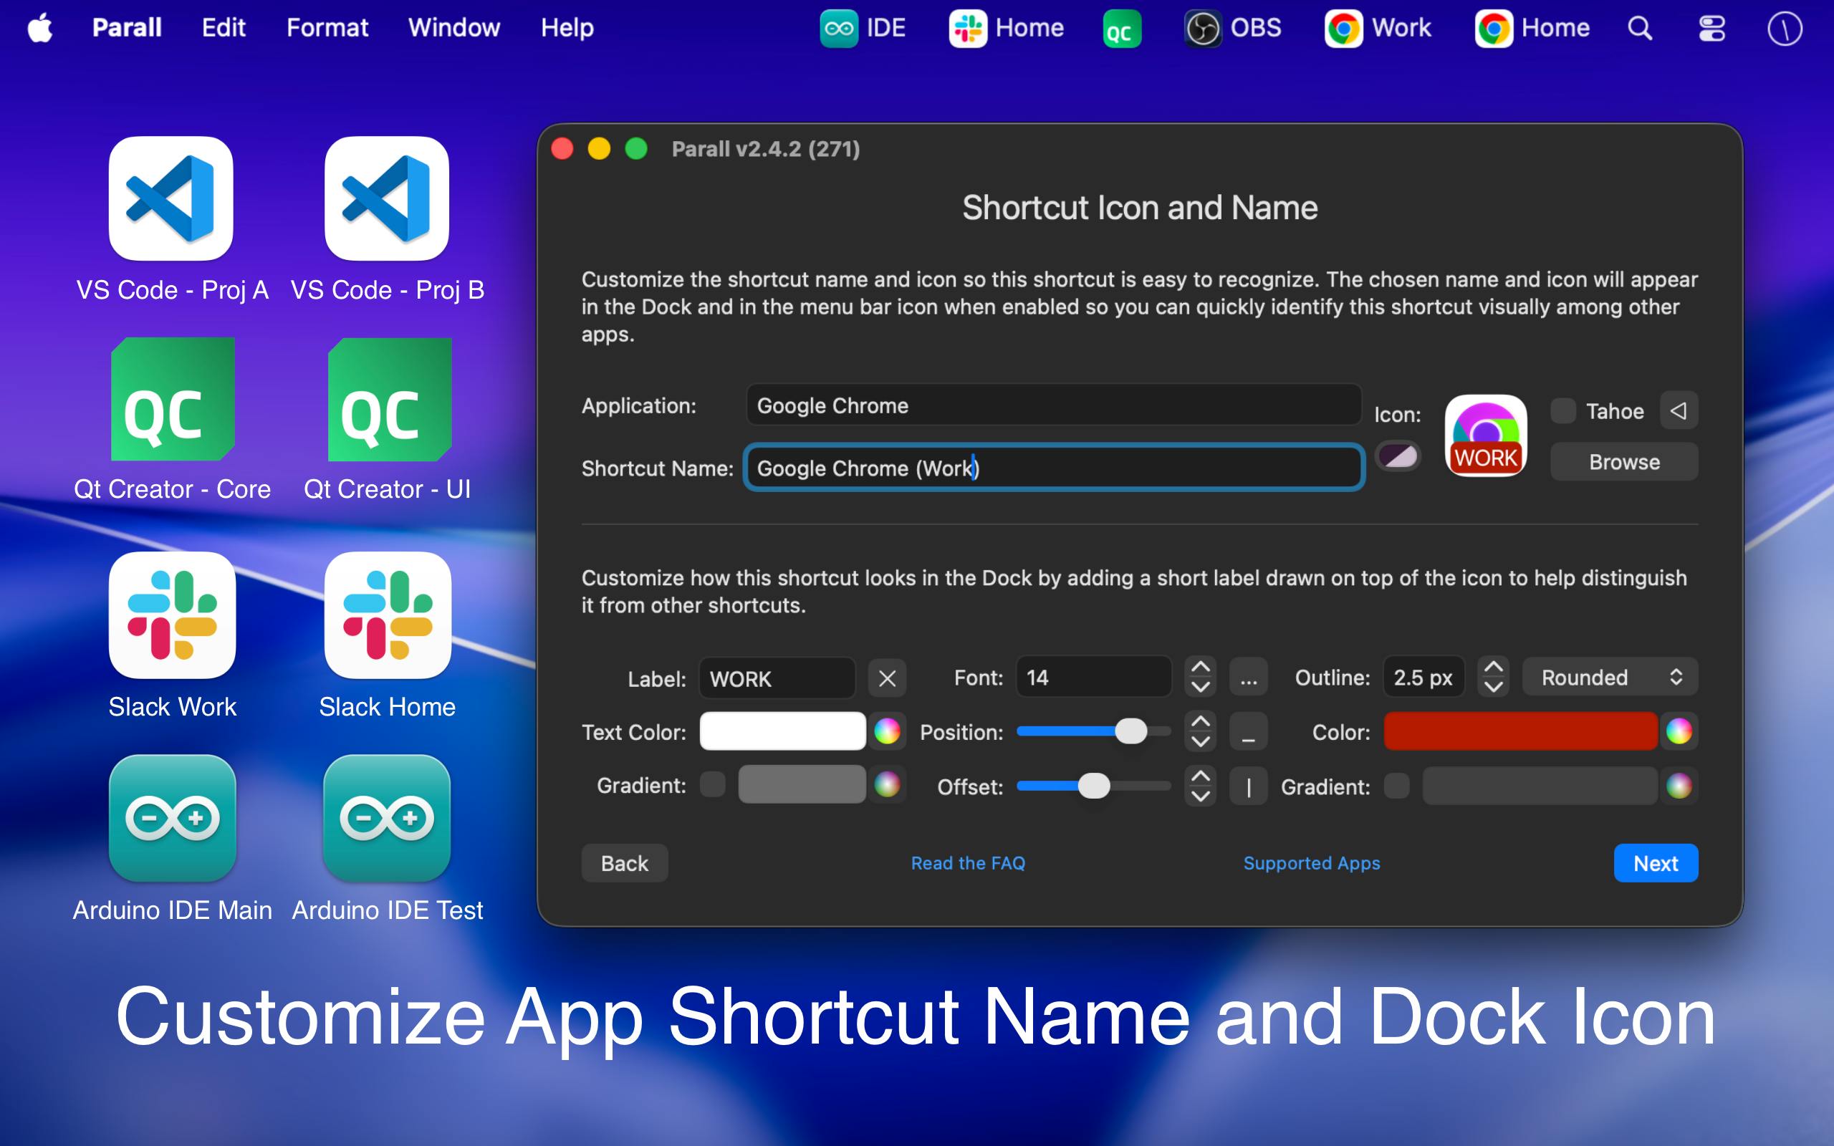Click into the Shortcut Name field

(1053, 468)
